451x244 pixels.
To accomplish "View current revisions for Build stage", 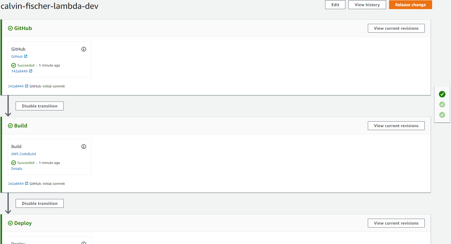I will point(396,126).
